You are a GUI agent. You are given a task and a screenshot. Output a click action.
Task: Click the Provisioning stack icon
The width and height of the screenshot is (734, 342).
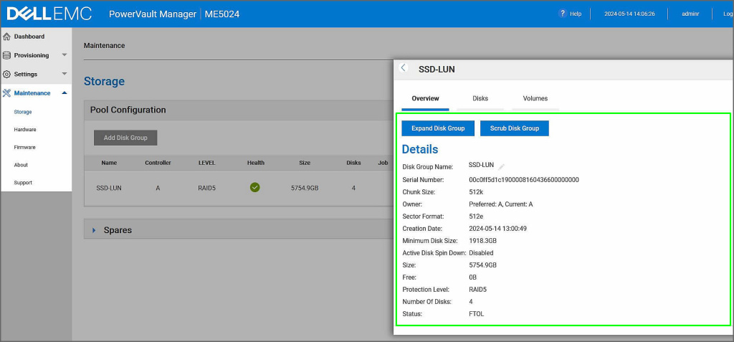[7, 55]
